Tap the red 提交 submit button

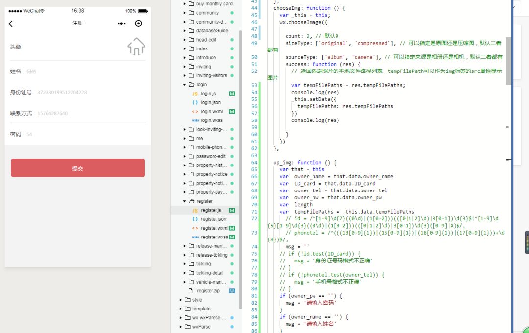point(78,168)
